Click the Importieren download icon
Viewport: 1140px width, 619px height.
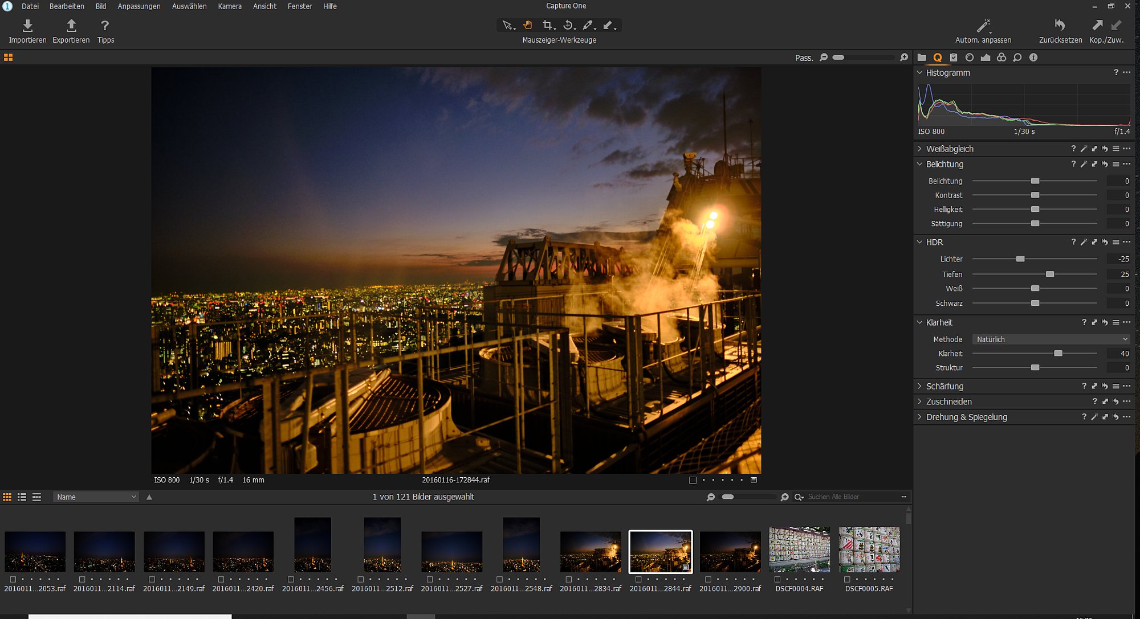tap(27, 26)
